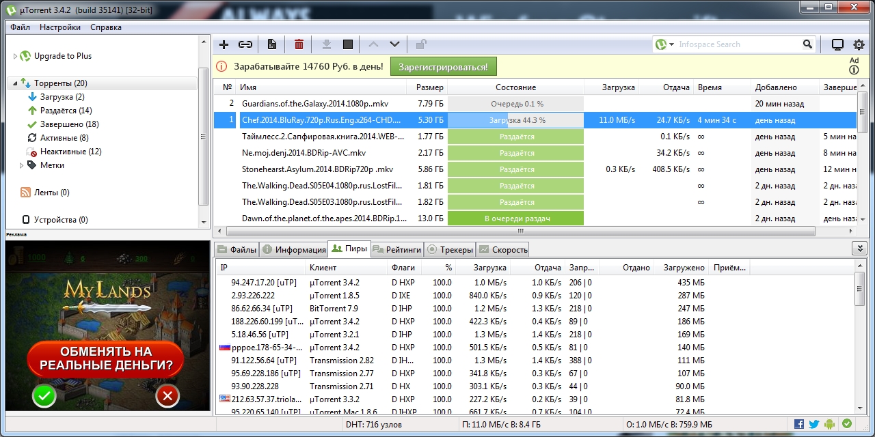The height and width of the screenshot is (437, 875).
Task: Move torrent up the queue with up chevron
Action: pyautogui.click(x=373, y=44)
